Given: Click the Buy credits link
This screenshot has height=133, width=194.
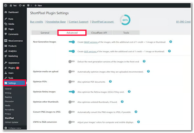Looking at the screenshot, I should pyautogui.click(x=37, y=22).
